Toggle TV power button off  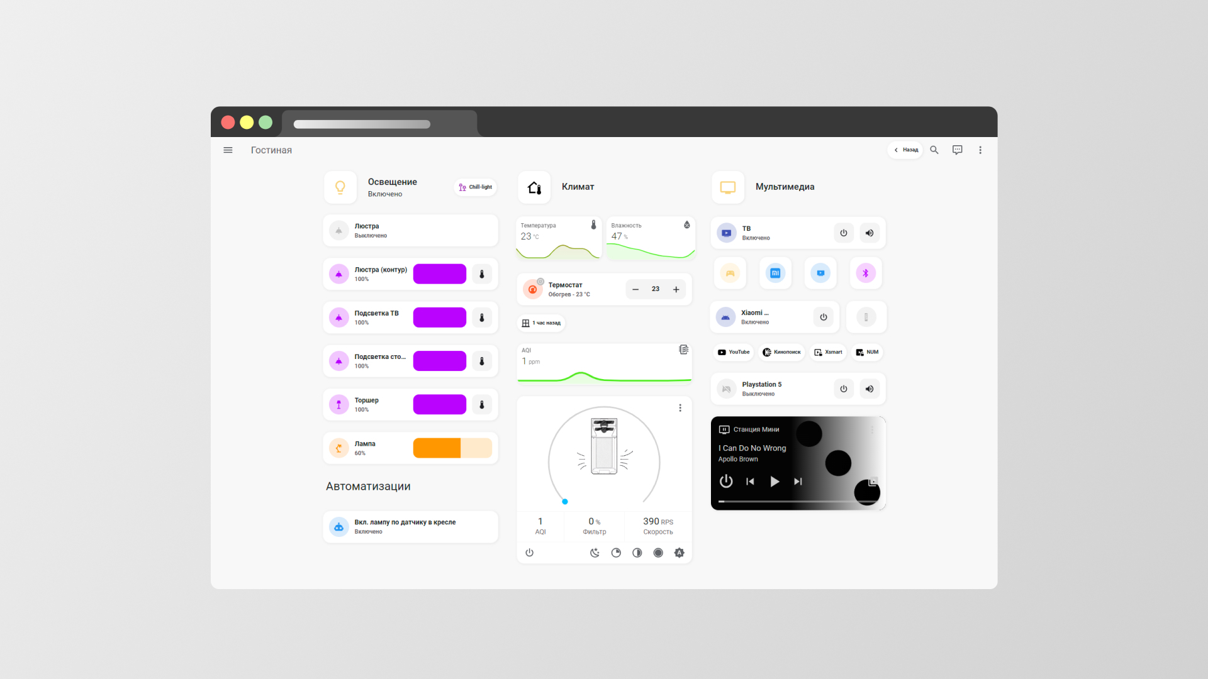(x=843, y=233)
